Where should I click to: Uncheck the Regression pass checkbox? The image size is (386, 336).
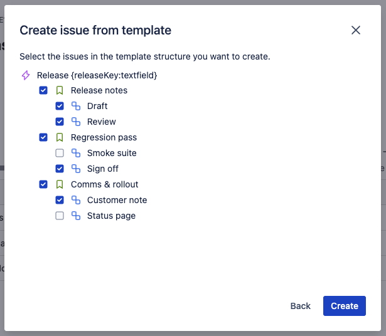(43, 137)
